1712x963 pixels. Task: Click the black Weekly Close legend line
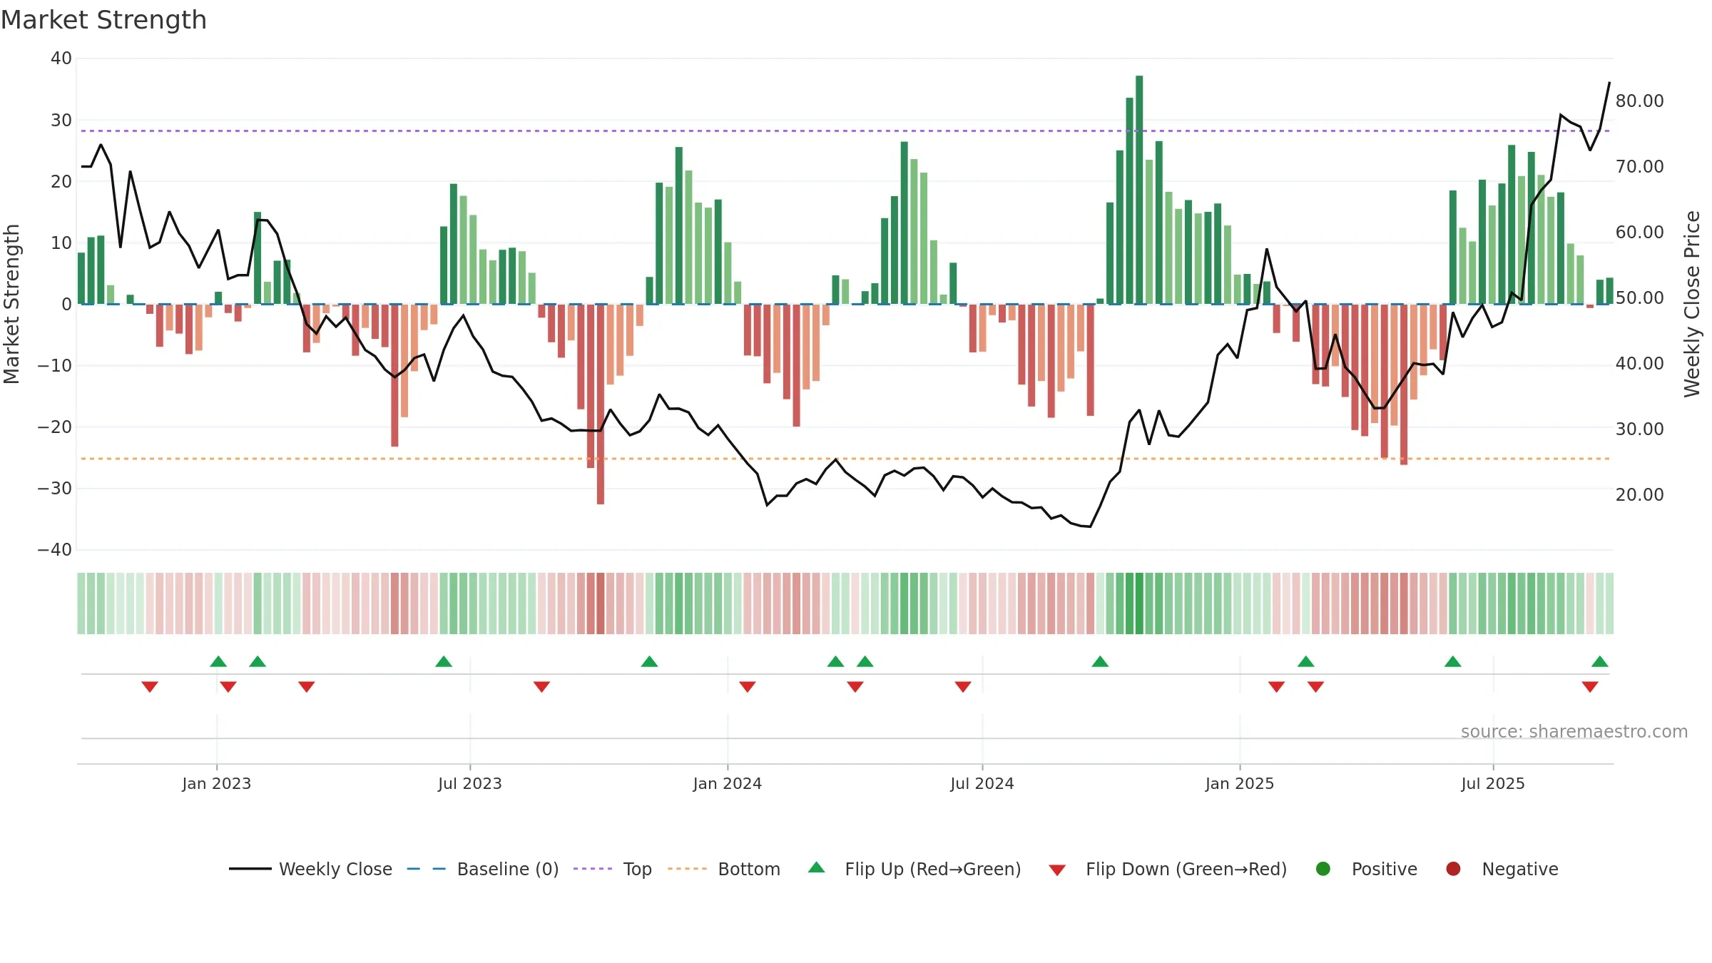coord(250,869)
